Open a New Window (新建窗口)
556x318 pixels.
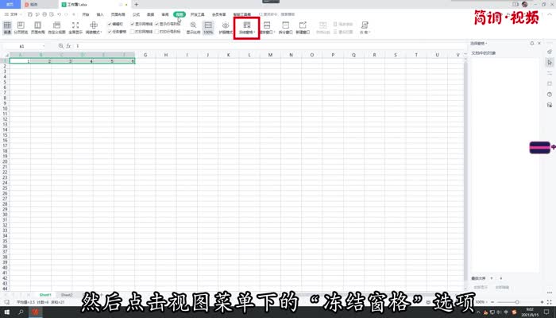pyautogui.click(x=303, y=29)
